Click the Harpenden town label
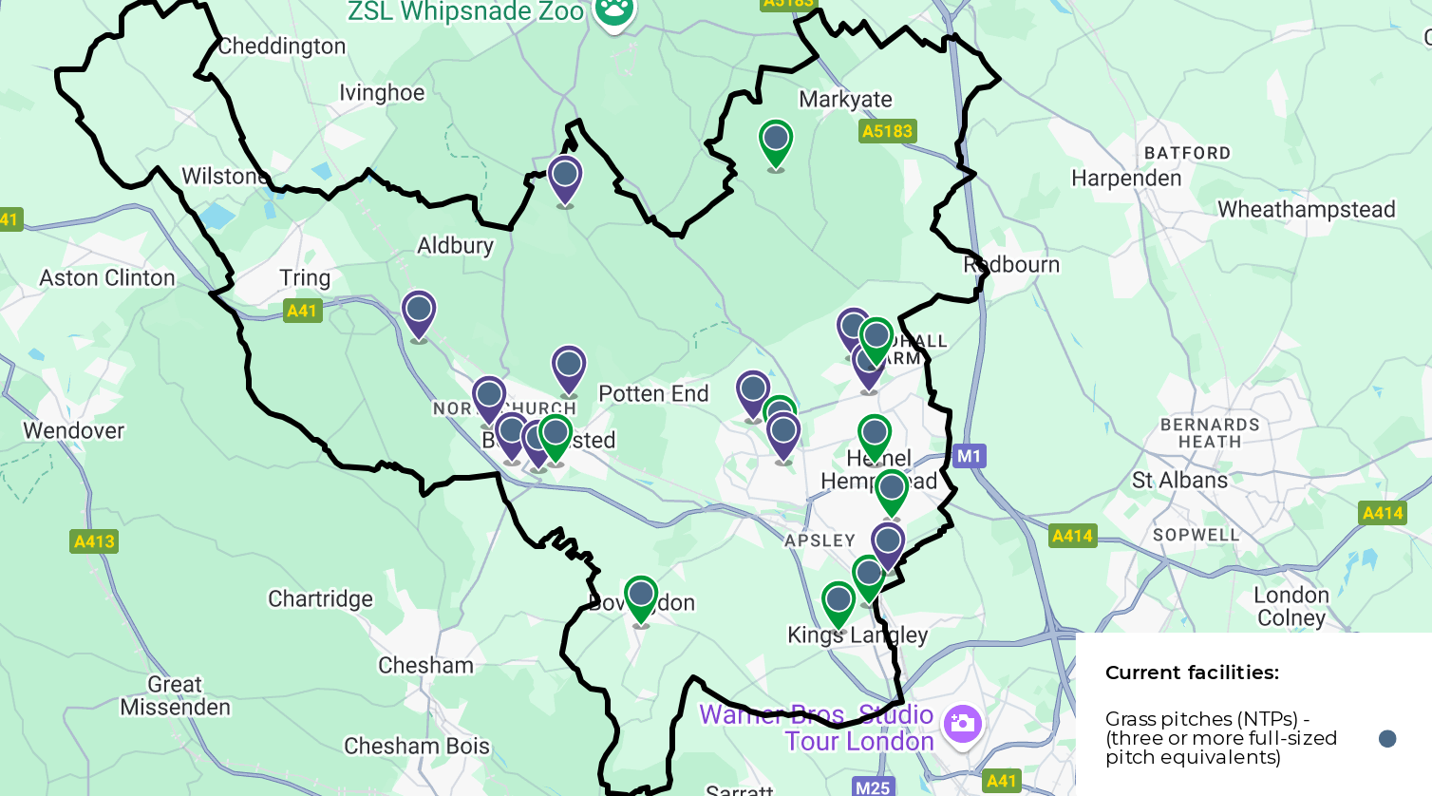Screen dimensions: 1432x796 [1126, 179]
